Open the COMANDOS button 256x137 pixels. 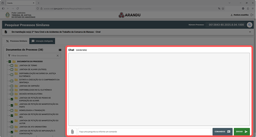pos(222,132)
